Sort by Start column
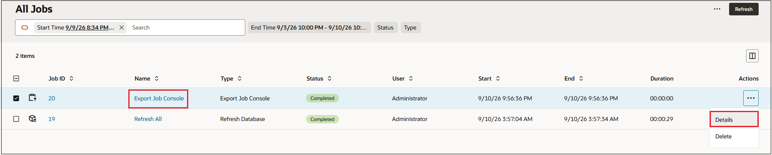 [x=498, y=79]
